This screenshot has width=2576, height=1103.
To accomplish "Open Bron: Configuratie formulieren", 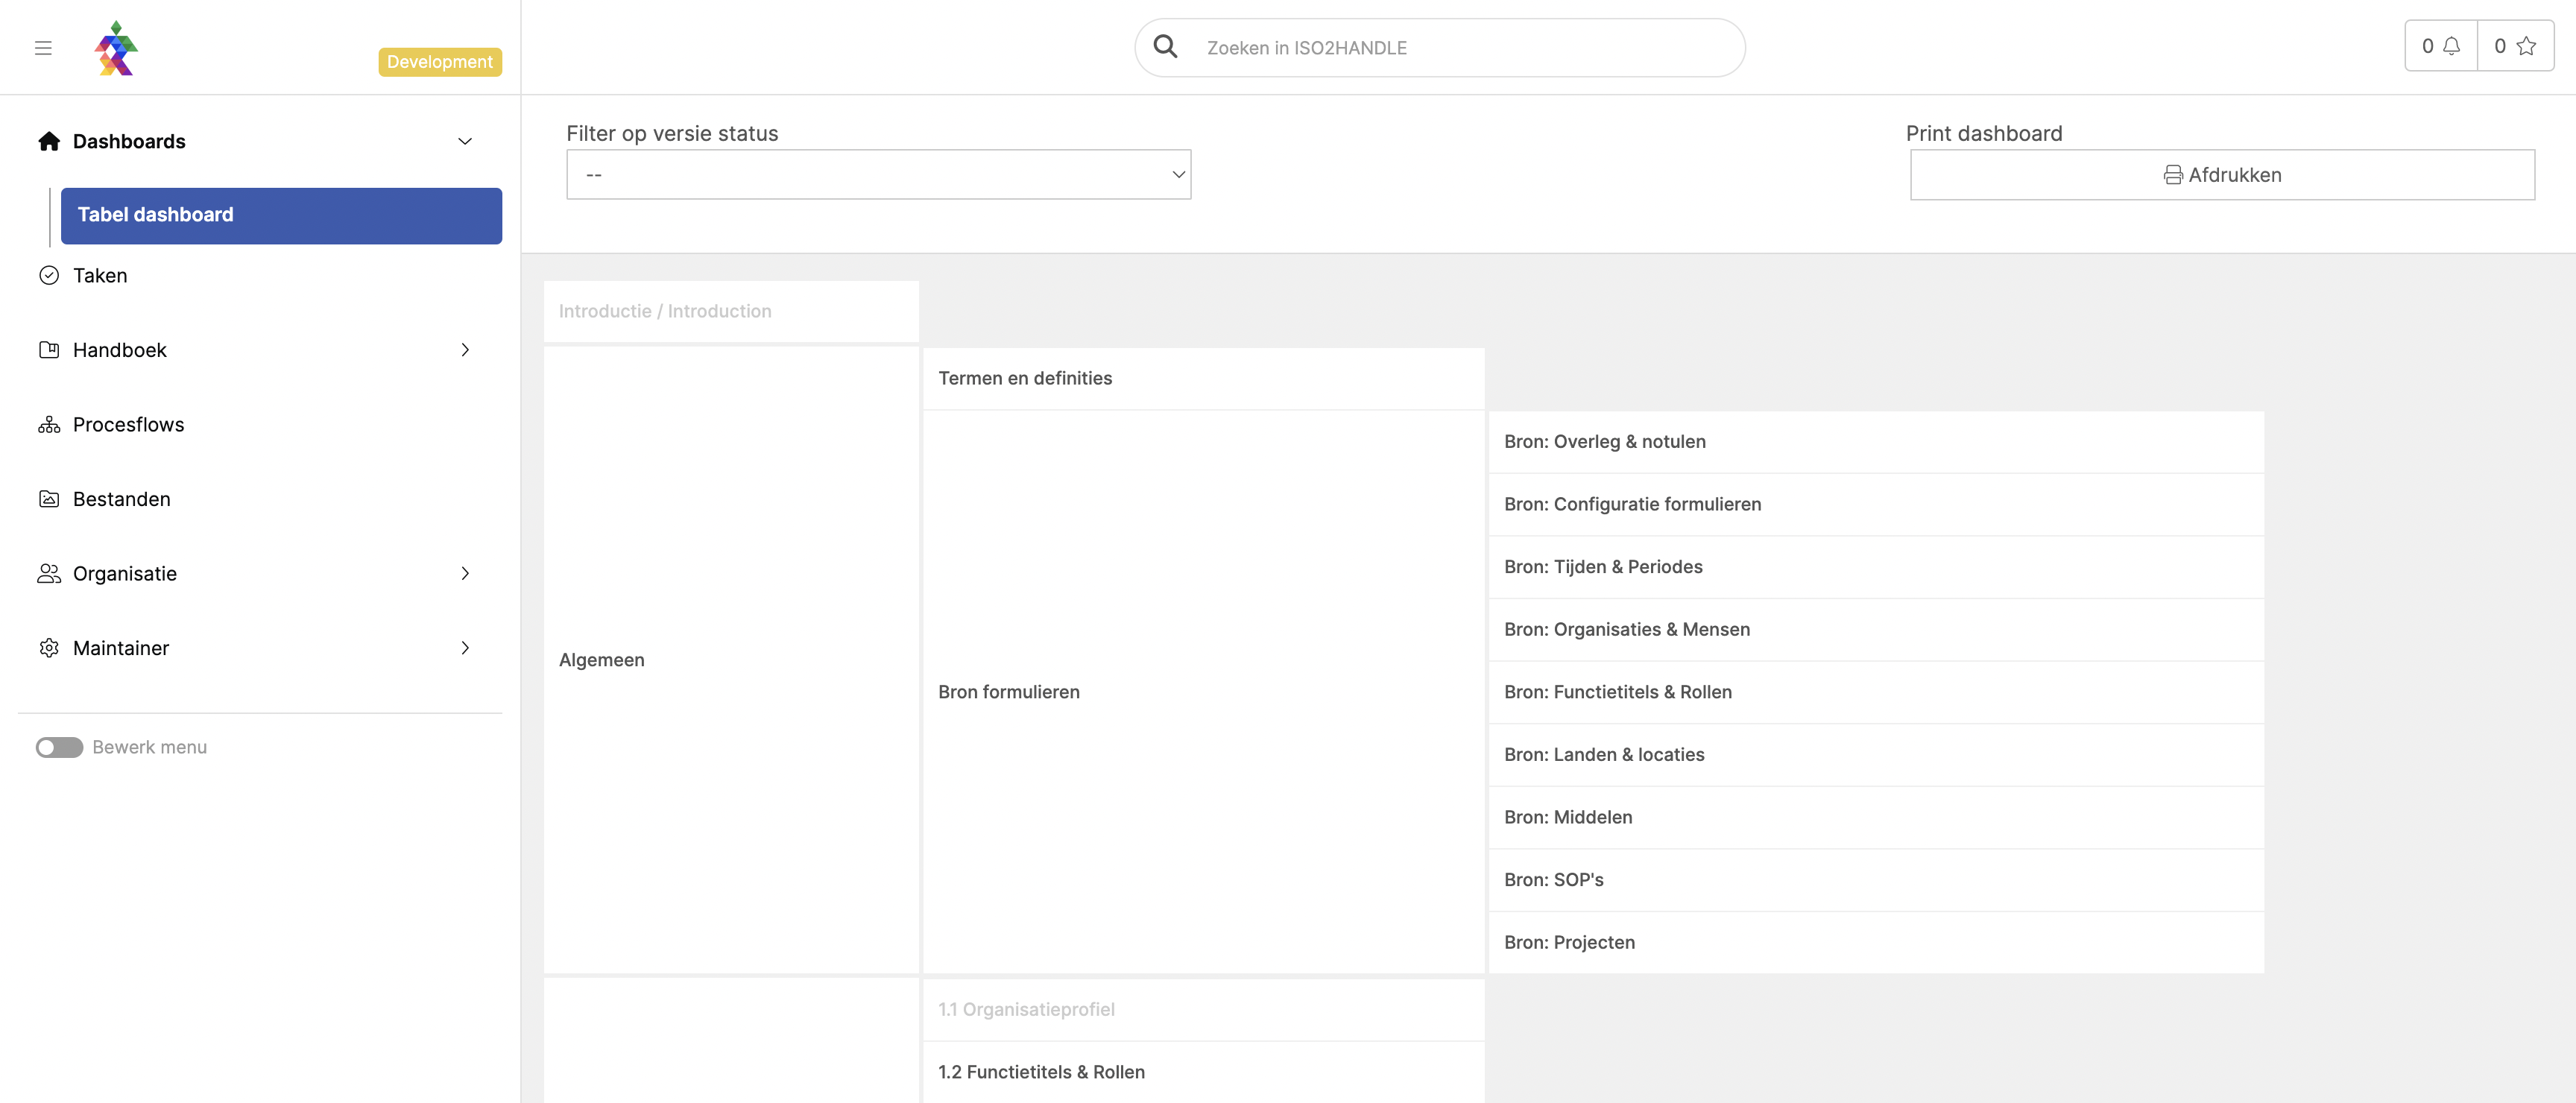I will [1876, 504].
